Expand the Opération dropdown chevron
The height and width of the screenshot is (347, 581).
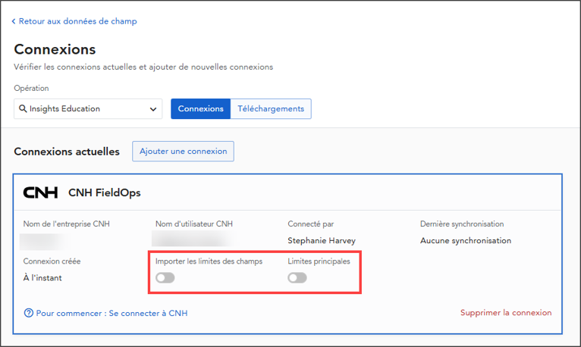point(153,109)
